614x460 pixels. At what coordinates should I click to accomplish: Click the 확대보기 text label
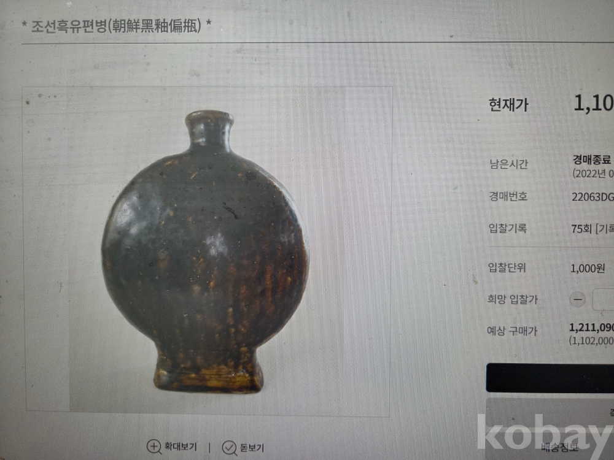point(181,447)
